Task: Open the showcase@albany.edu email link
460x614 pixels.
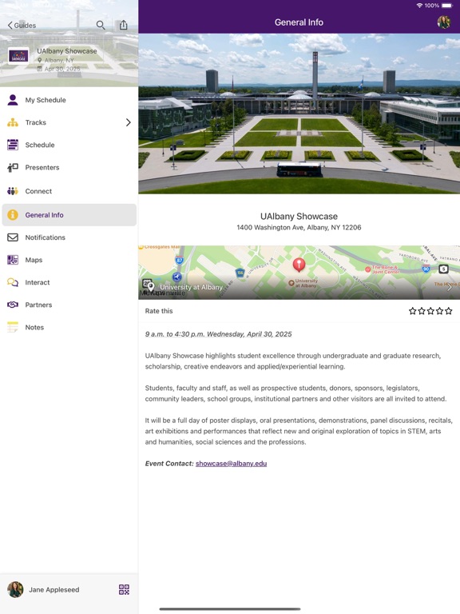Action: (231, 463)
